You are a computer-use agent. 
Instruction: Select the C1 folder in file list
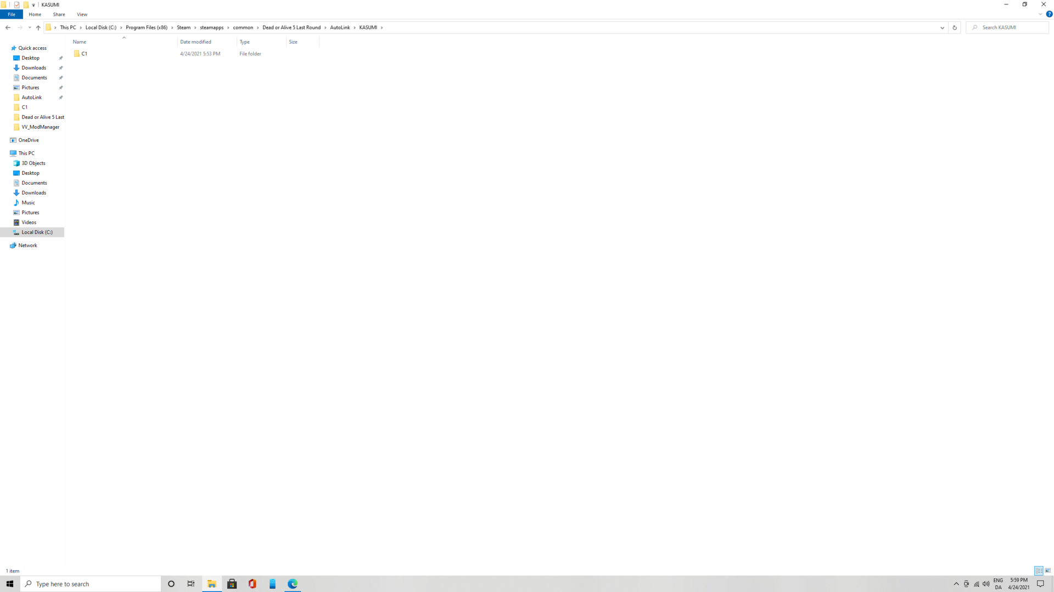point(85,54)
